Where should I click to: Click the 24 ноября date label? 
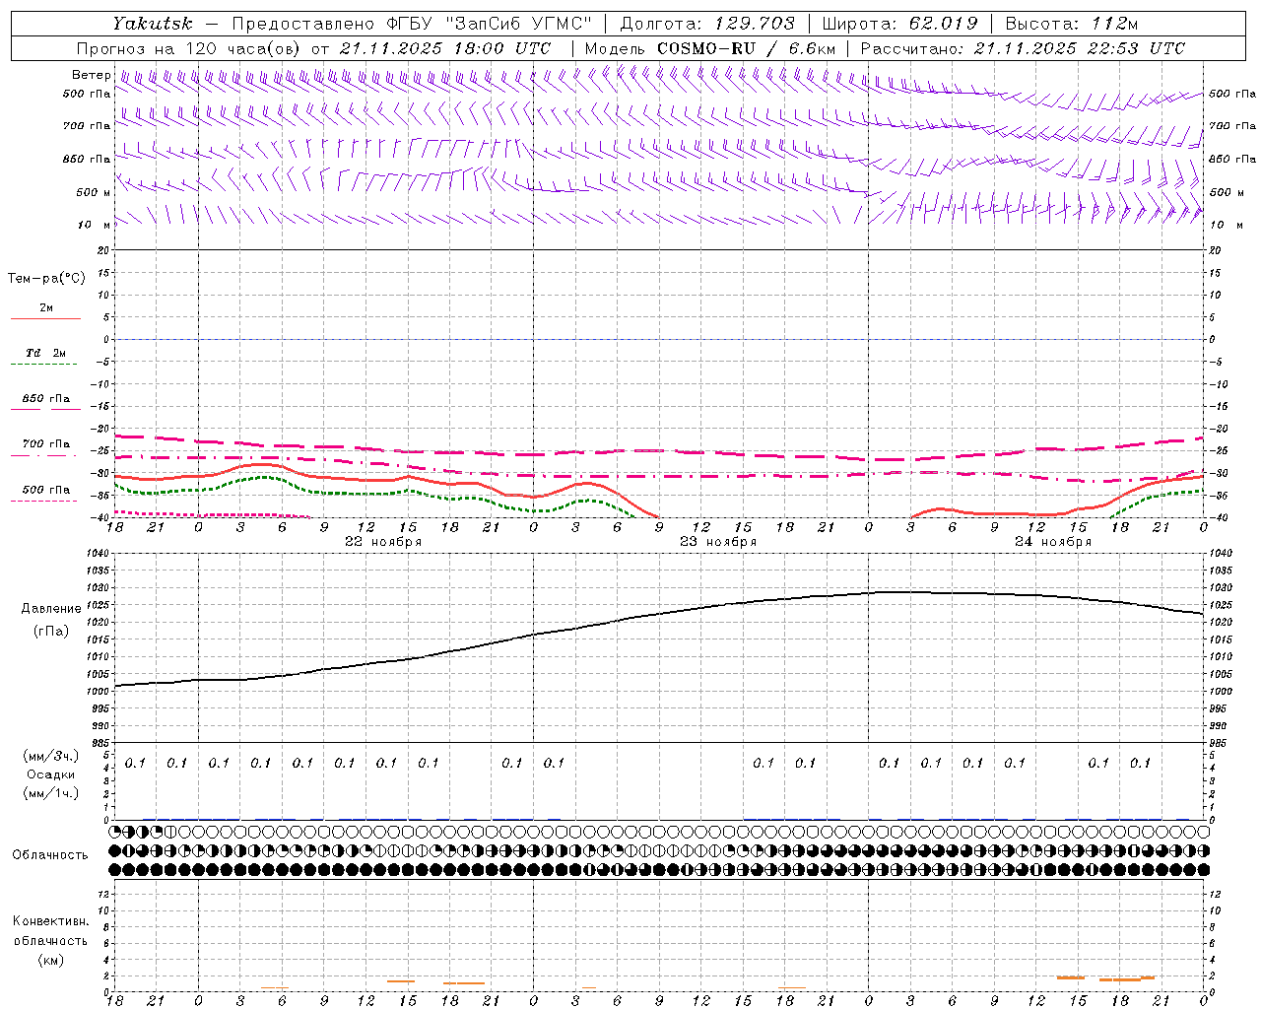tap(1053, 542)
